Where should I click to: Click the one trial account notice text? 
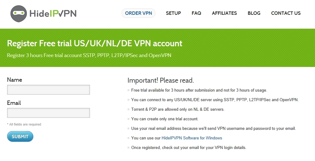tap(165, 119)
